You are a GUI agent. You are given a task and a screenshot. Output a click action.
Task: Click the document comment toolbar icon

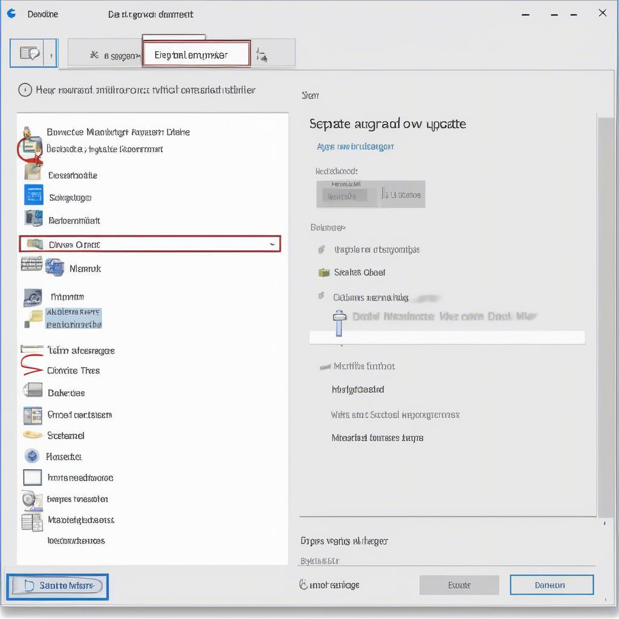point(30,53)
